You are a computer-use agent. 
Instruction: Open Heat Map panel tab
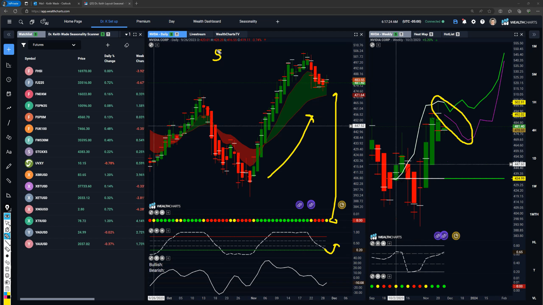click(x=421, y=34)
